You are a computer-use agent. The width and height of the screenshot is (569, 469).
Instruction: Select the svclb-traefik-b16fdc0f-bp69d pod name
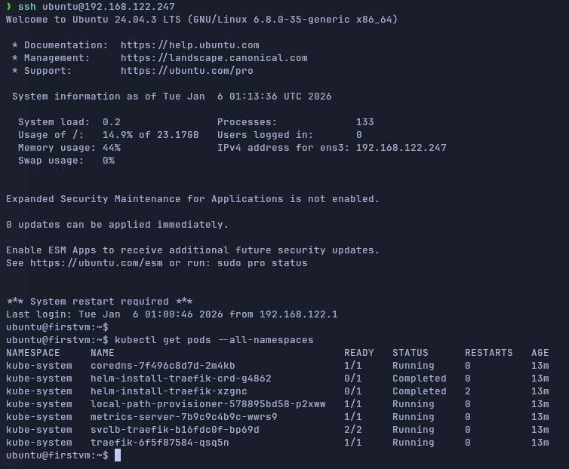pyautogui.click(x=174, y=430)
